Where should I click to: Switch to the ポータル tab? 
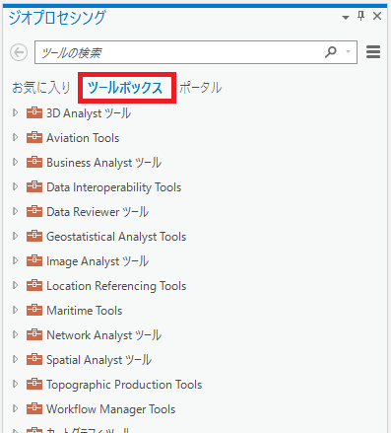pyautogui.click(x=201, y=88)
